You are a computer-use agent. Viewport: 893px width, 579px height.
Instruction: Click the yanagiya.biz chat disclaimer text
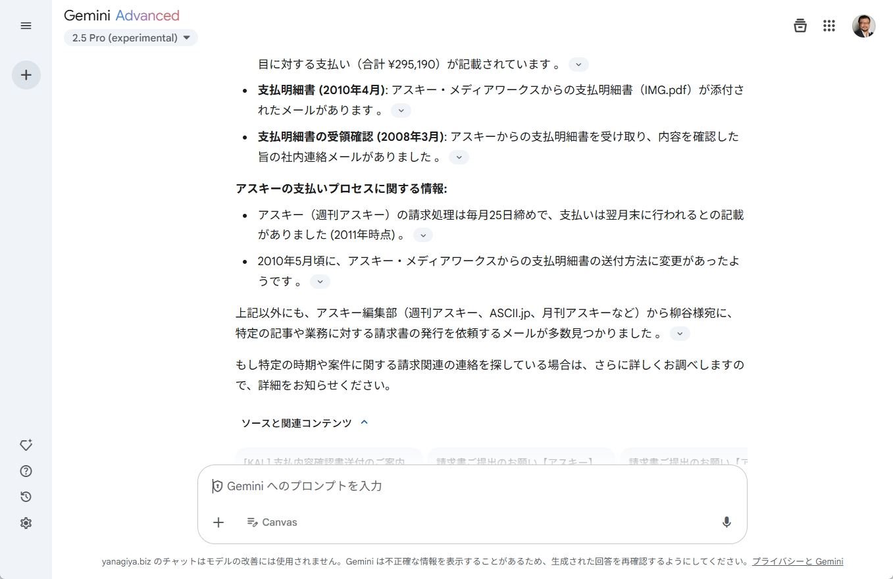[x=426, y=562]
